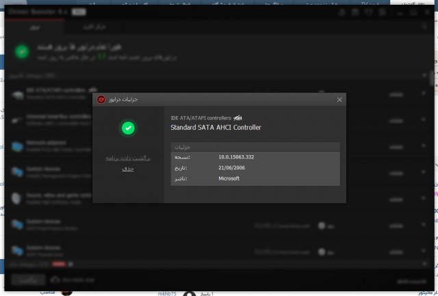This screenshot has height=296, width=438.
Task: Select the date value 21/06/2006
Action: pyautogui.click(x=231, y=167)
